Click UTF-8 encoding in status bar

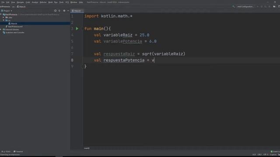pos(266,154)
